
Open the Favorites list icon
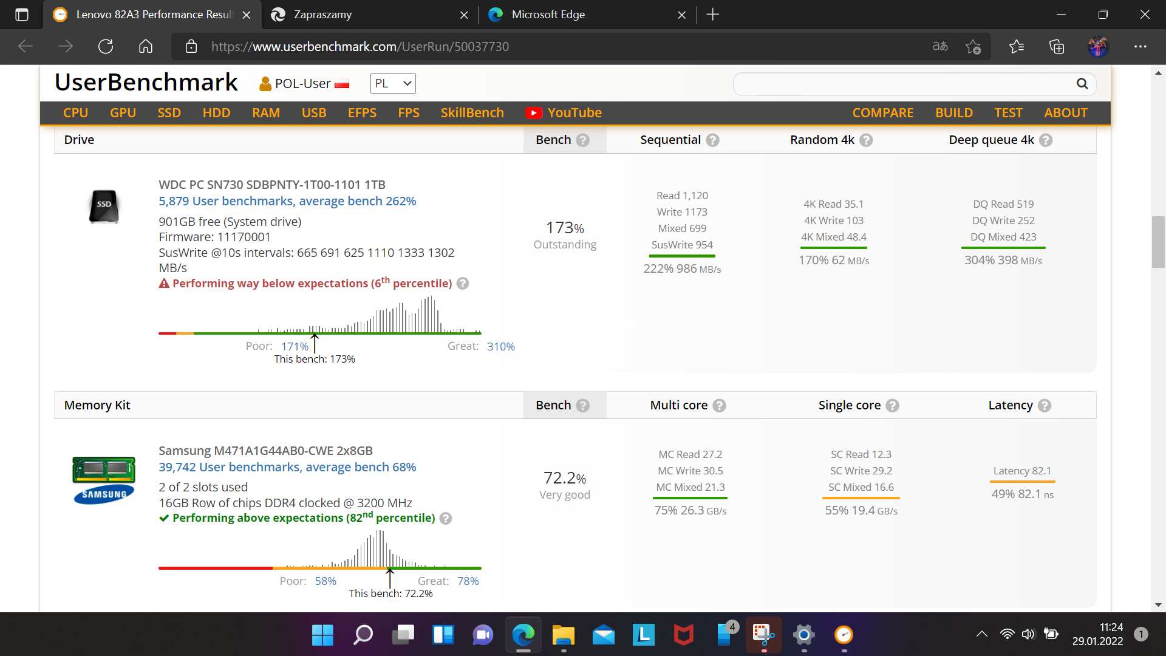pos(1017,47)
